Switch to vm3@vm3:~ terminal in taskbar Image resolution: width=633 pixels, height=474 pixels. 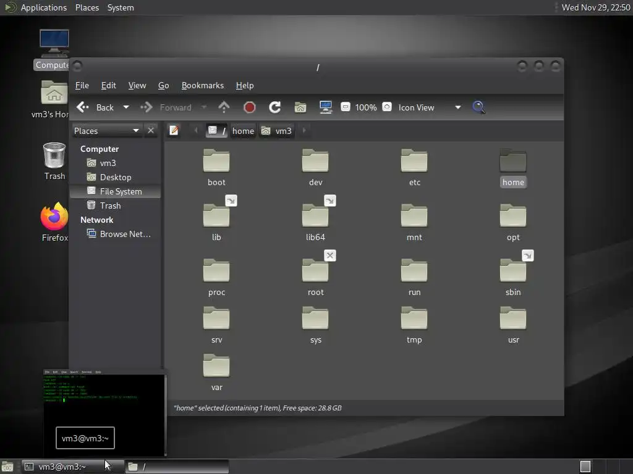coord(72,467)
